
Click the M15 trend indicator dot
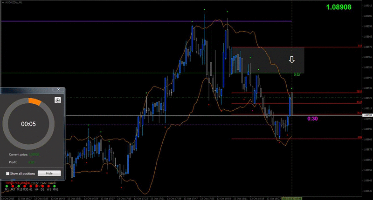pos(19,186)
